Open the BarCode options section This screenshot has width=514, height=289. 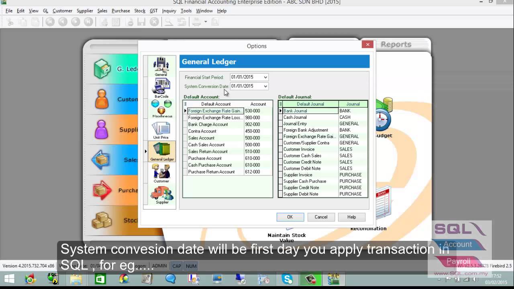point(161,88)
